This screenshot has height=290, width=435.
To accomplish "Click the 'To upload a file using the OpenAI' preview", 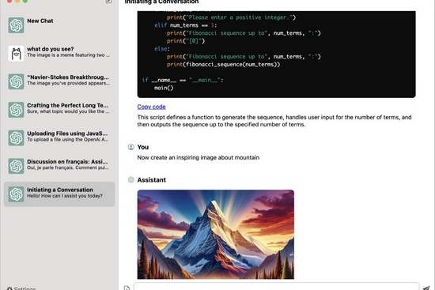I will (x=68, y=139).
